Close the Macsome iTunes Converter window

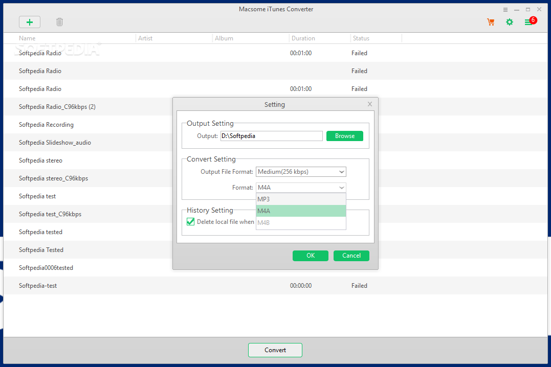[x=539, y=10]
